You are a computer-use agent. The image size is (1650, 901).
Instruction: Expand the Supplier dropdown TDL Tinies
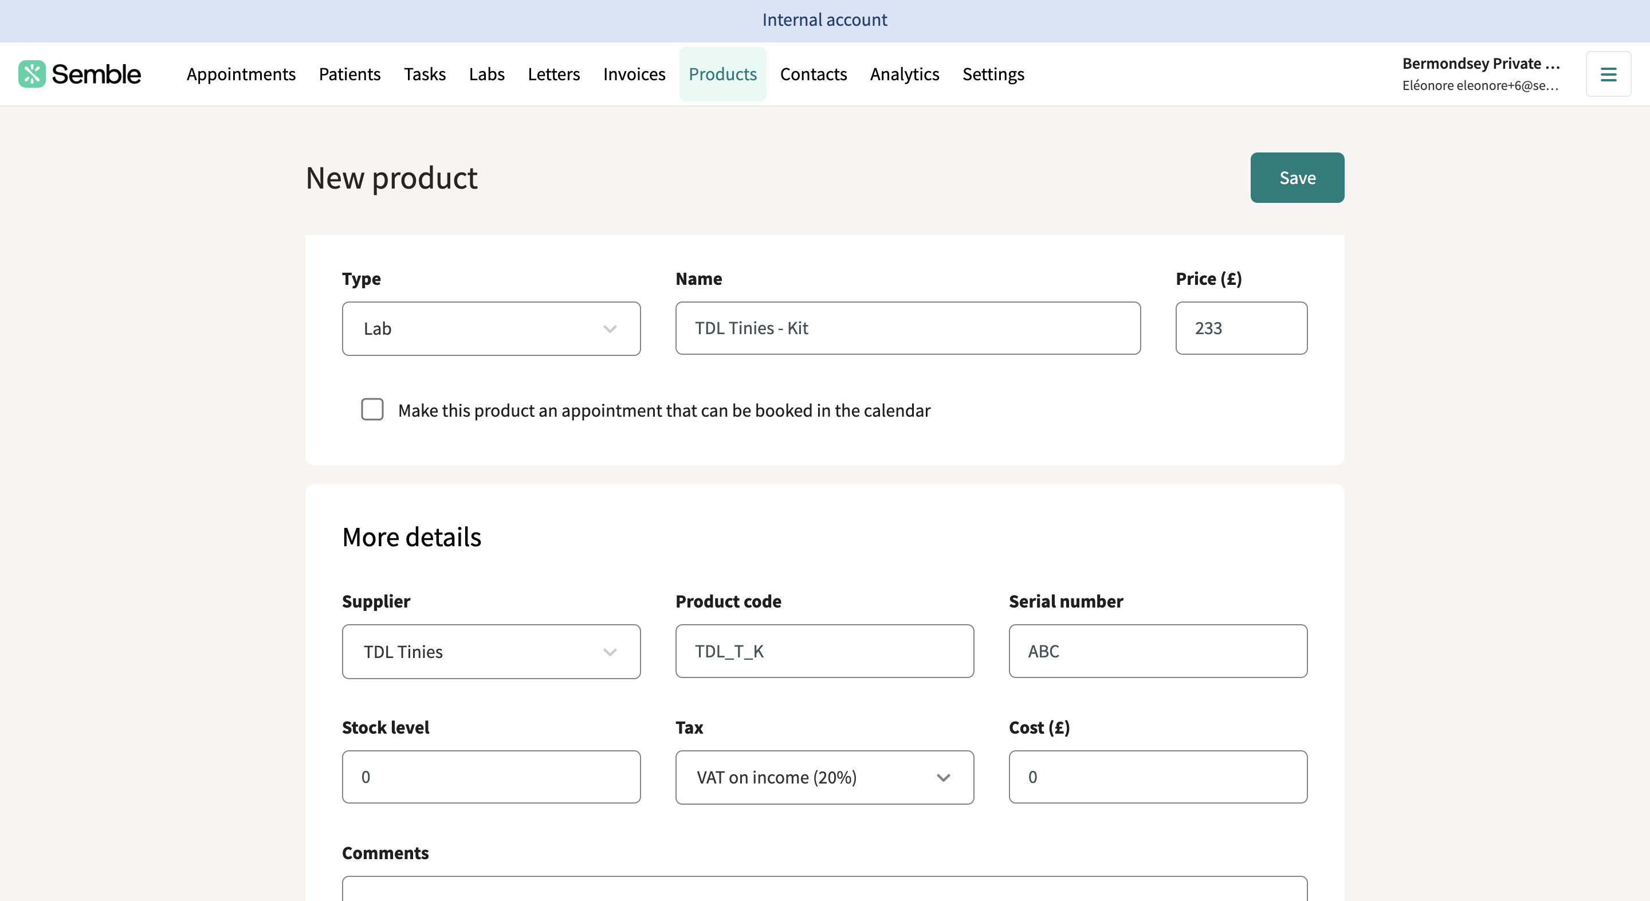[x=492, y=652]
